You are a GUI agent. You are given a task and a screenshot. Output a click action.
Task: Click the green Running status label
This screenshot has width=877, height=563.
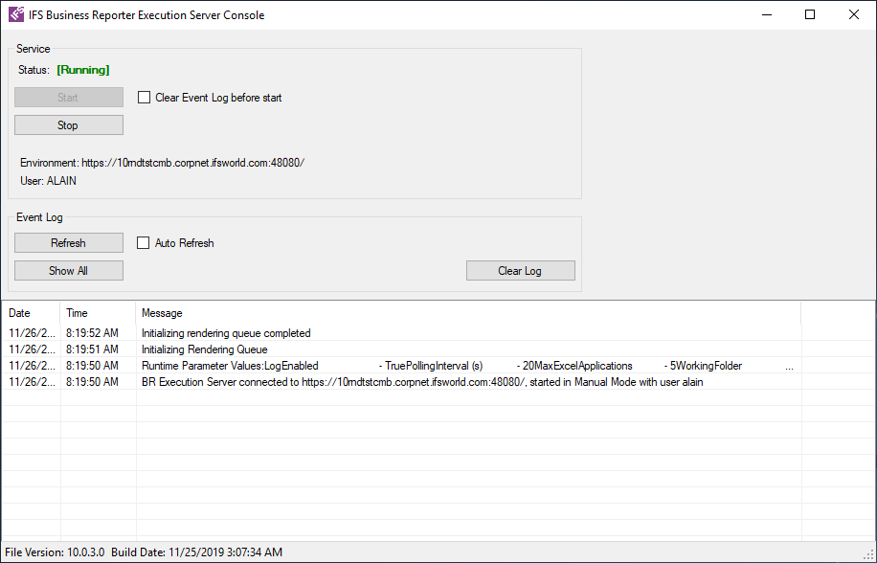pyautogui.click(x=83, y=70)
